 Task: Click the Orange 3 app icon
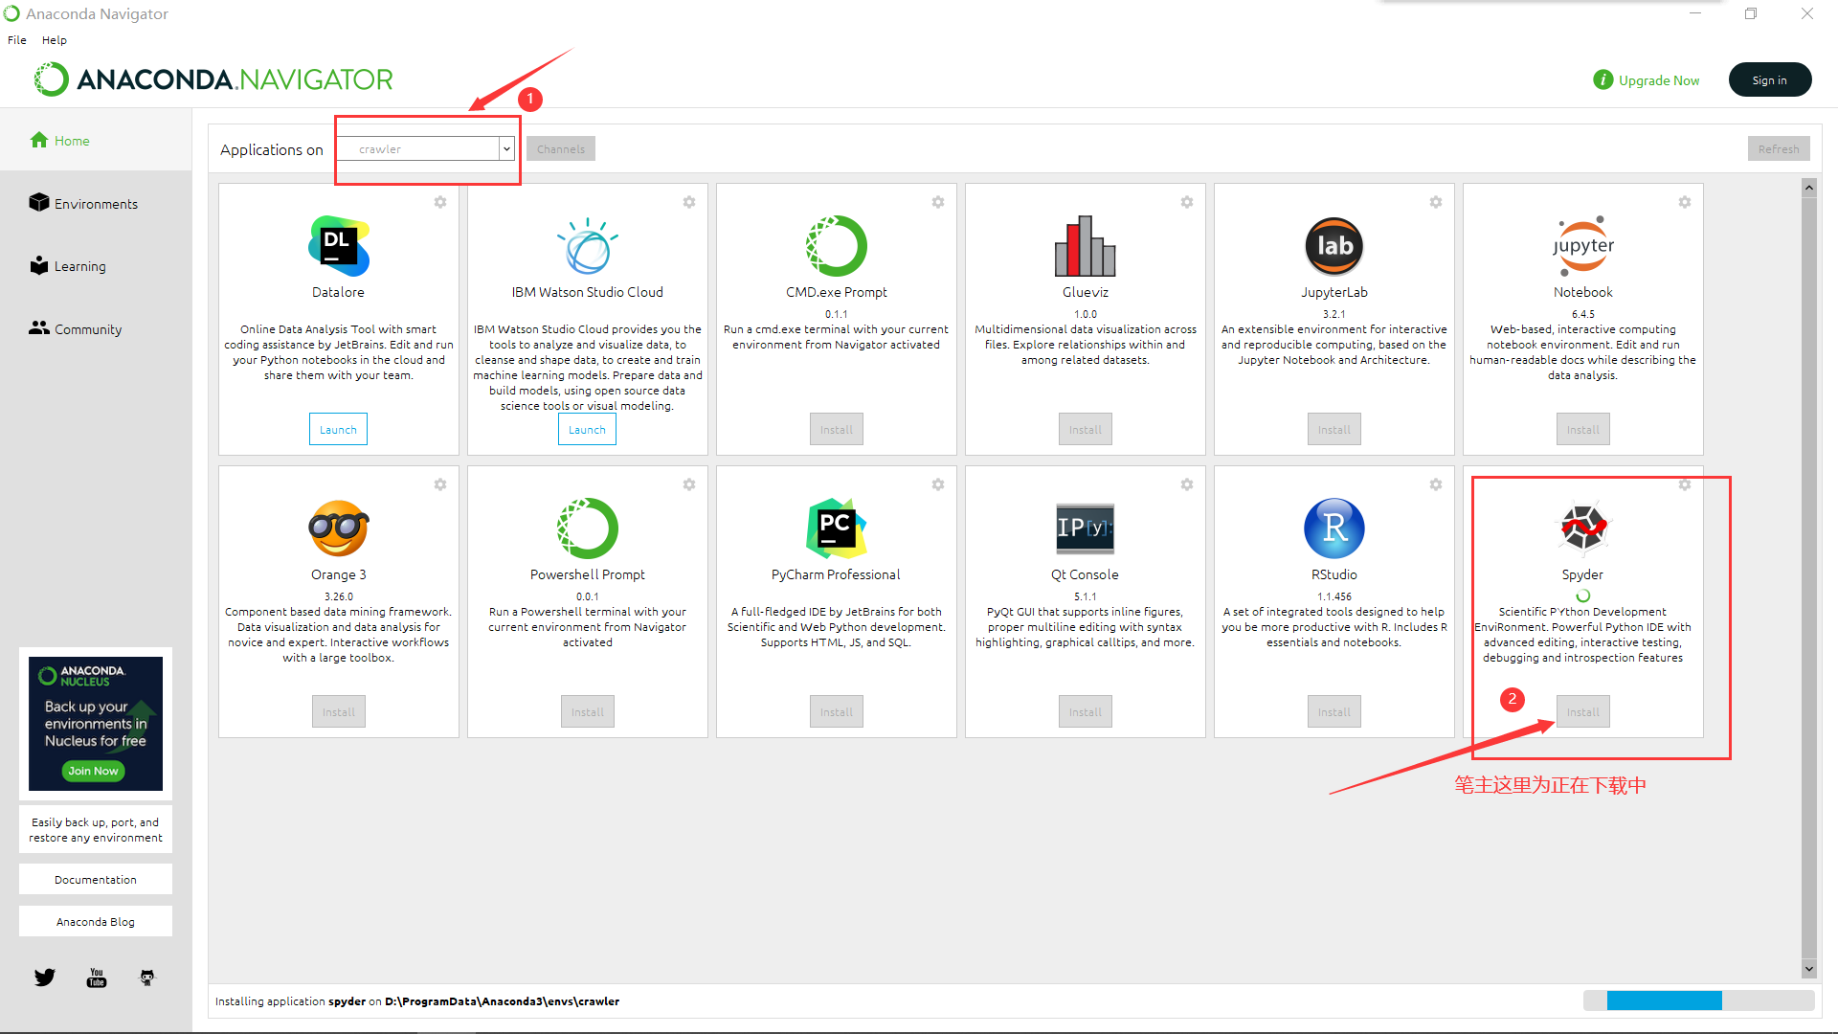[338, 528]
